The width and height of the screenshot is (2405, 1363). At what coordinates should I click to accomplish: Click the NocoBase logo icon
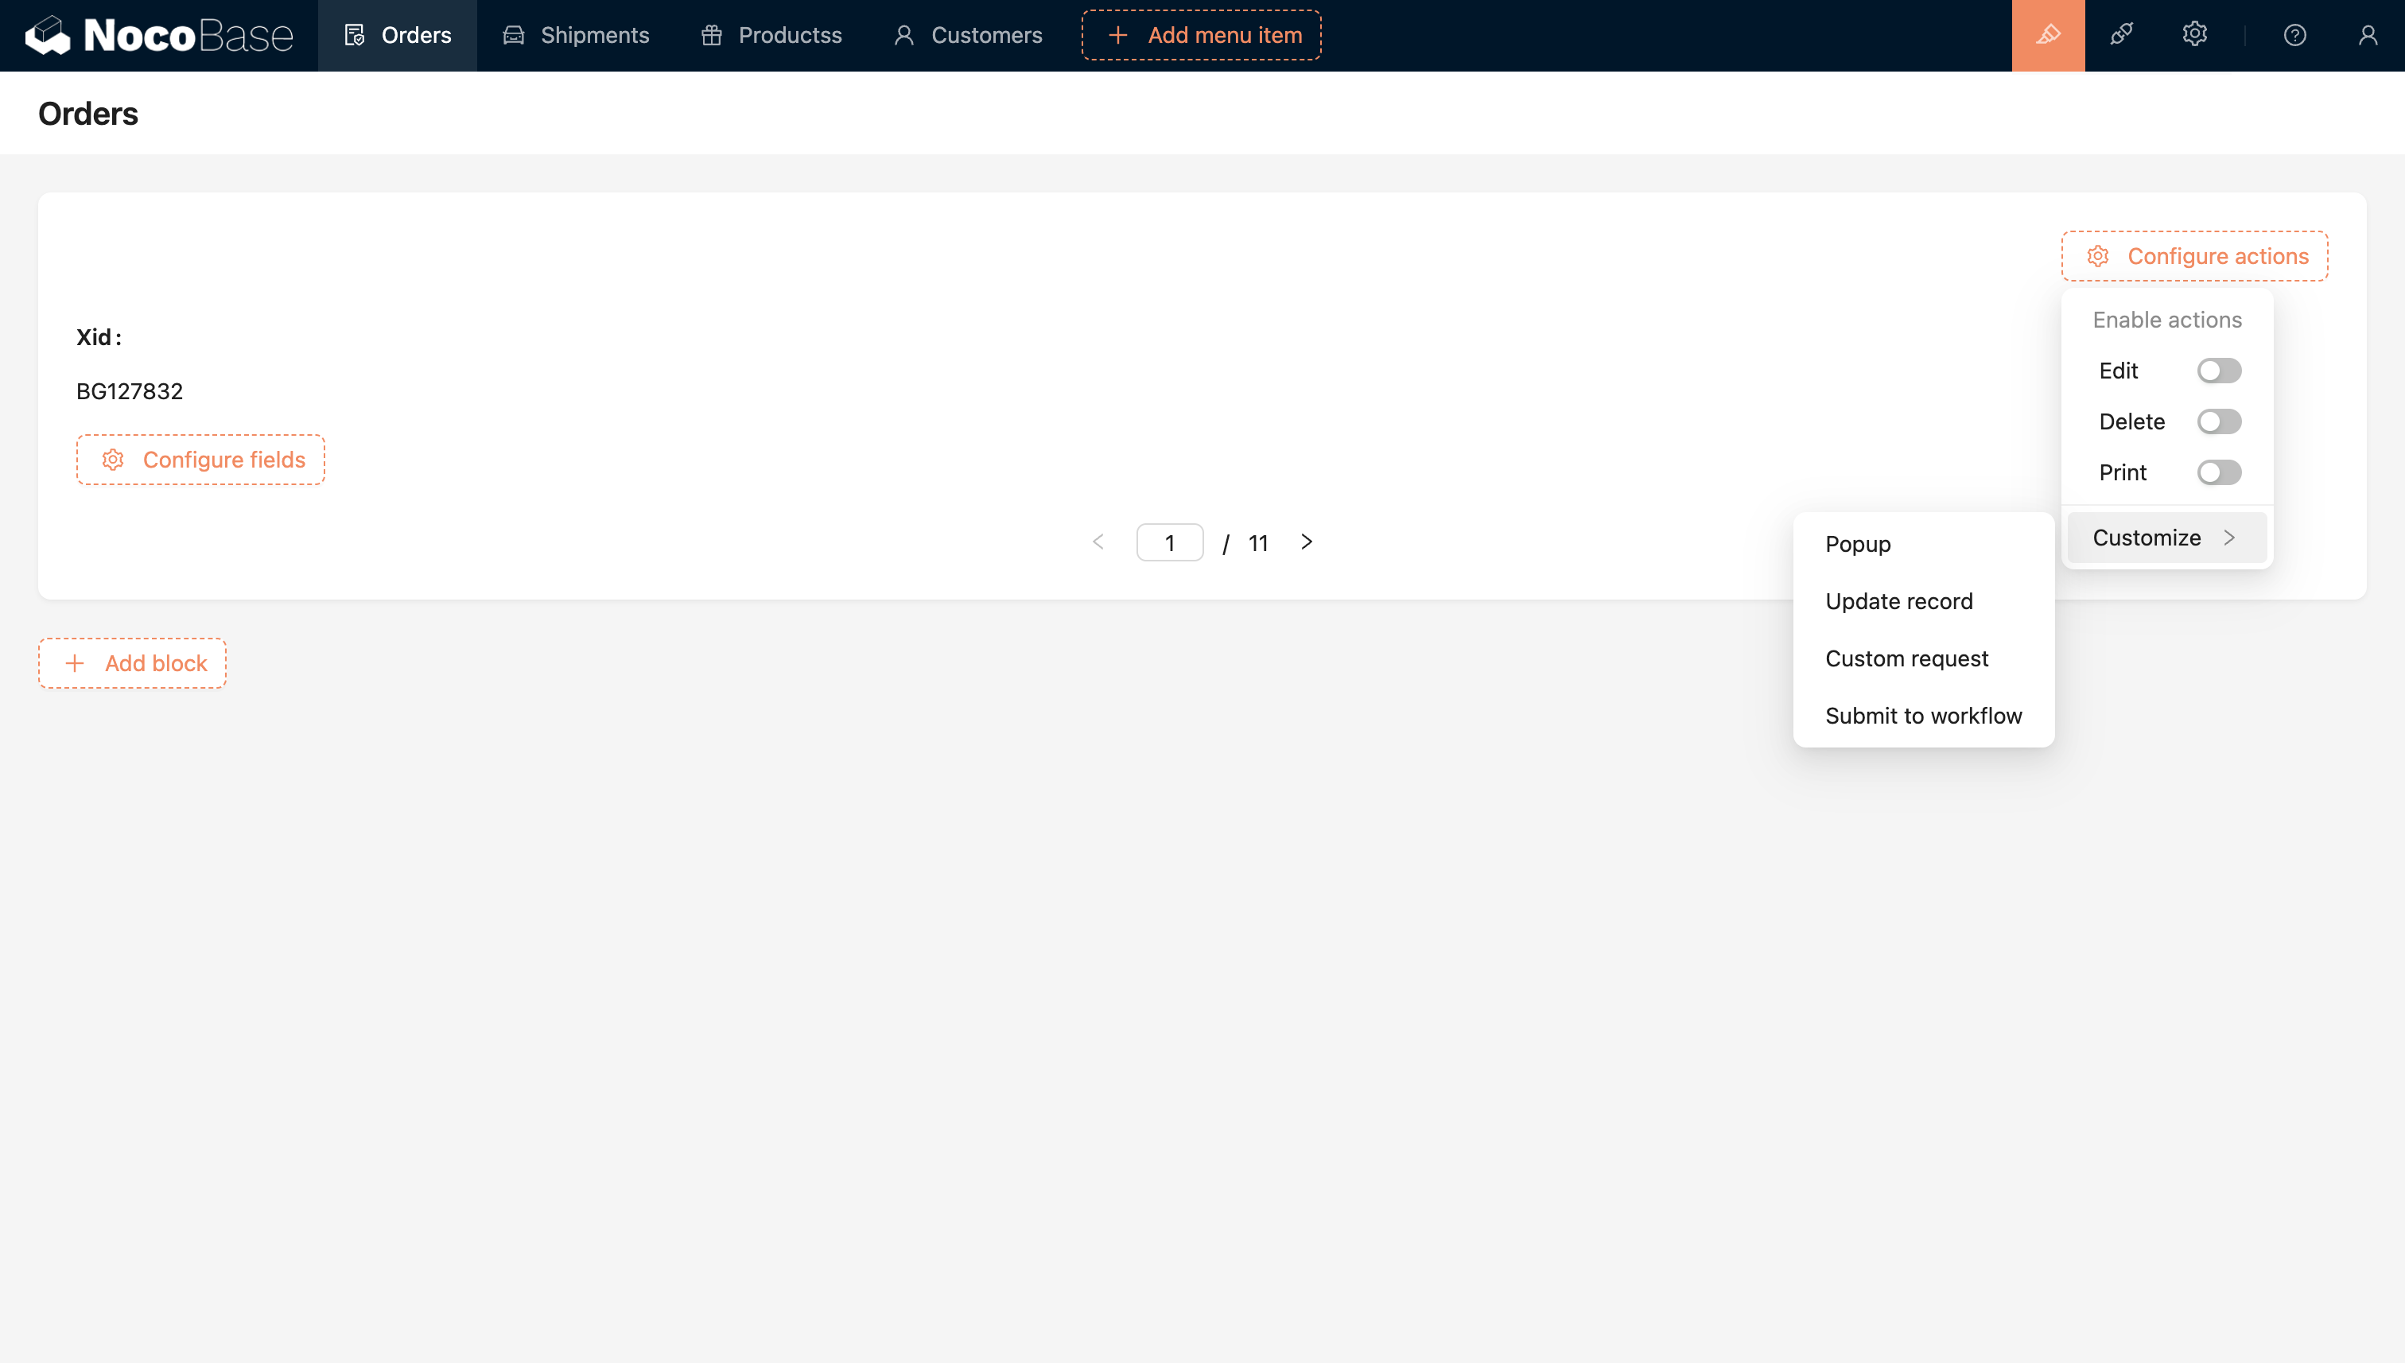47,36
